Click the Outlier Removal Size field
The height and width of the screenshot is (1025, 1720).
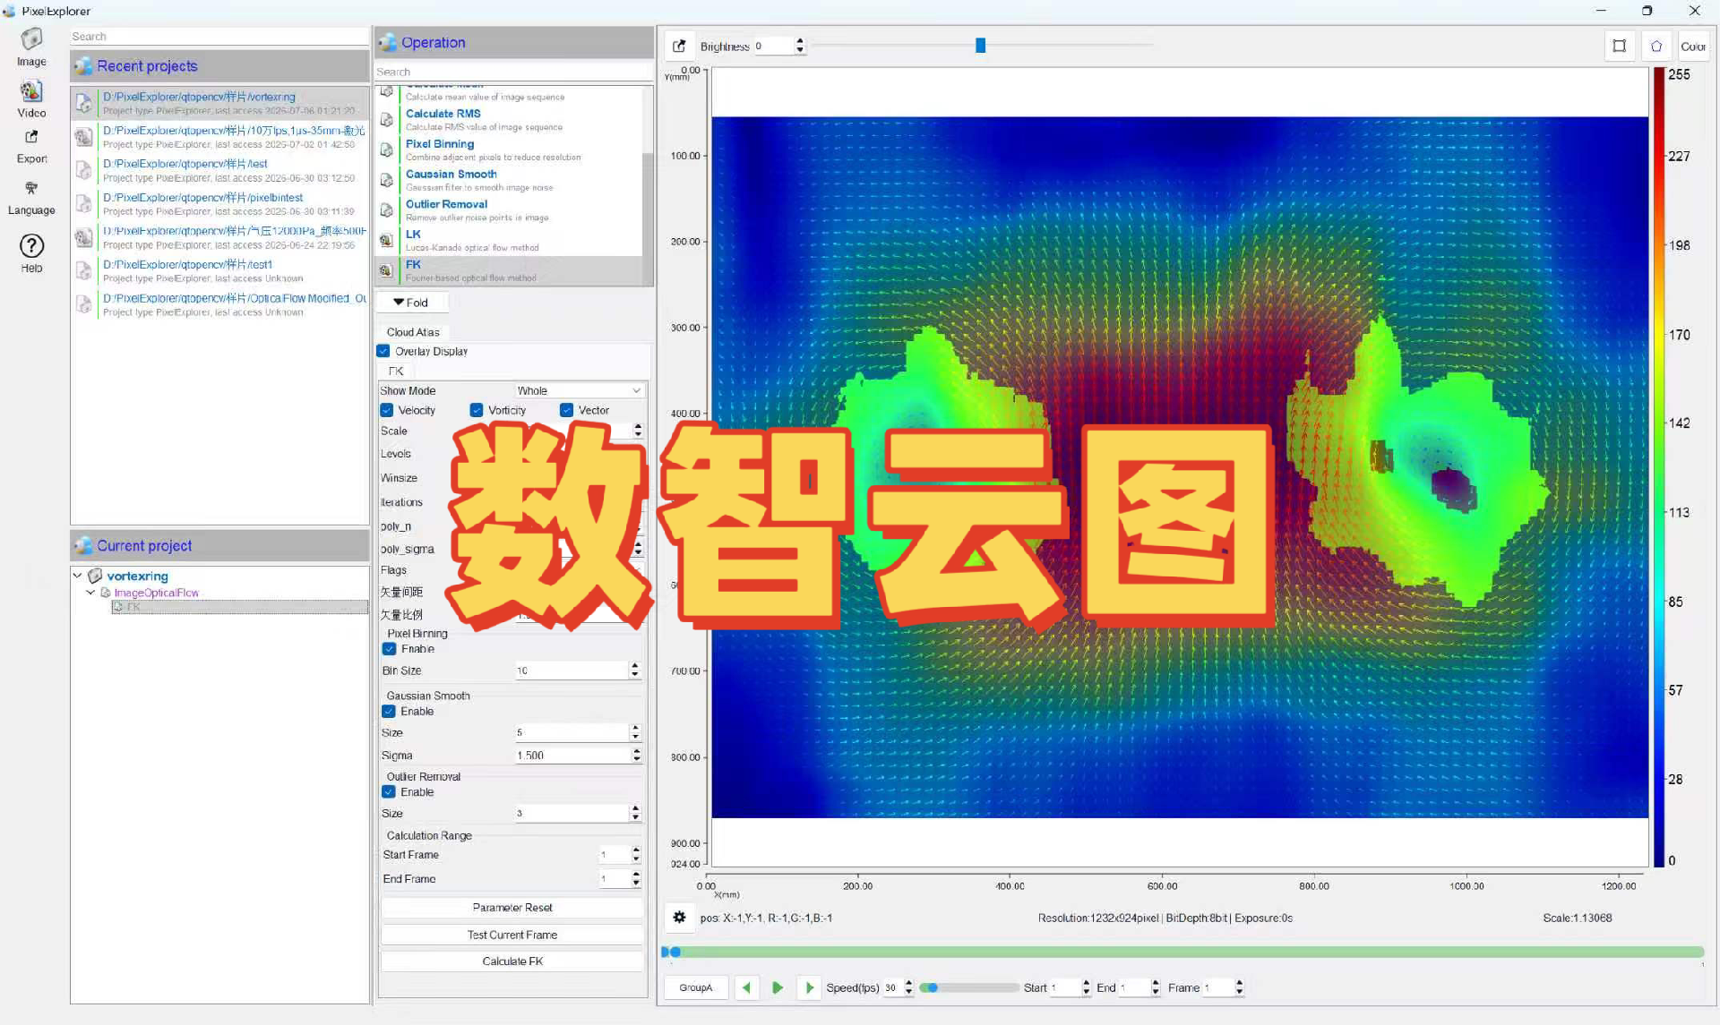point(572,813)
